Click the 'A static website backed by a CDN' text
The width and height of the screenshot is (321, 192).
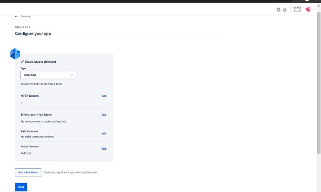pyautogui.click(x=41, y=84)
